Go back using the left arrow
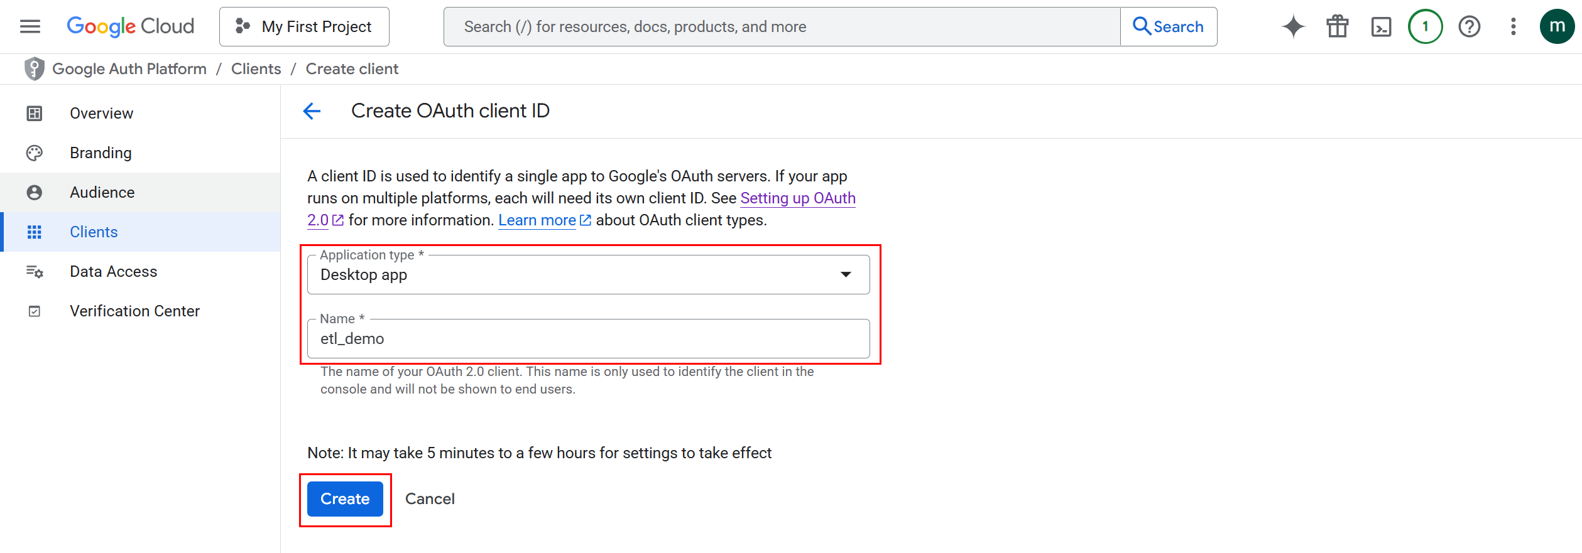Screen dimensions: 1582x553 (312, 111)
